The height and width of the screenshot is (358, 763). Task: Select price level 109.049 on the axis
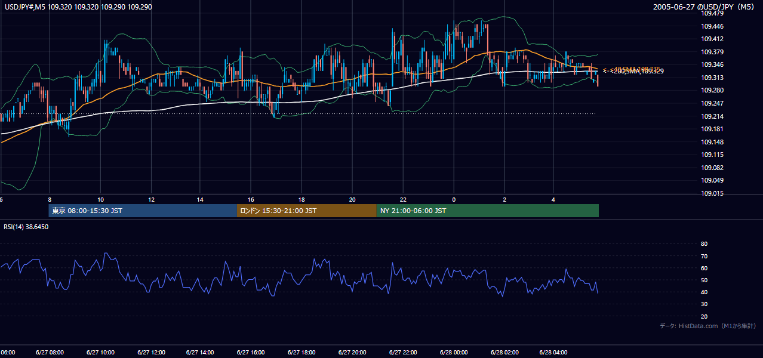tap(712, 180)
